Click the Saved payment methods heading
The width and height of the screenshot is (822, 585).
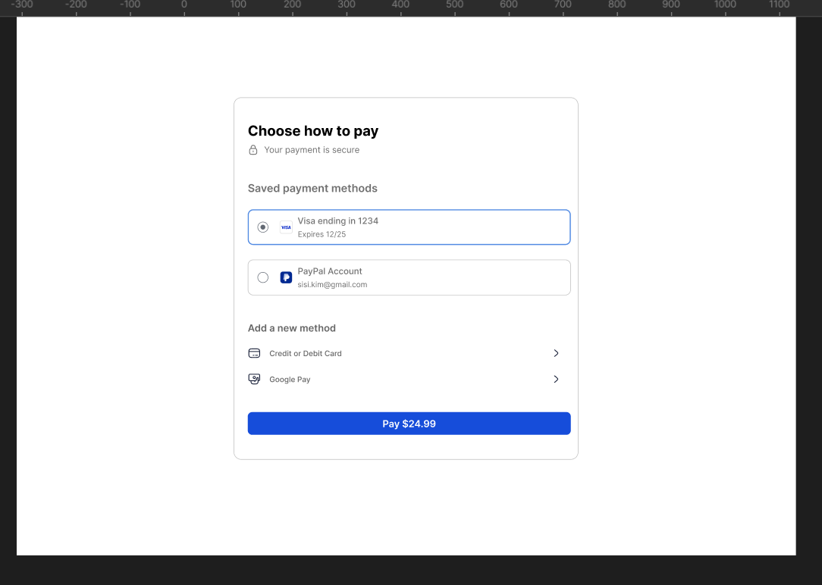pyautogui.click(x=312, y=188)
